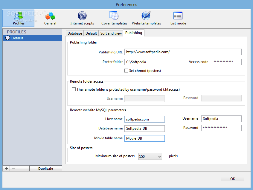
Task: Click the 'Size of posters' group title
Action: coord(81,148)
